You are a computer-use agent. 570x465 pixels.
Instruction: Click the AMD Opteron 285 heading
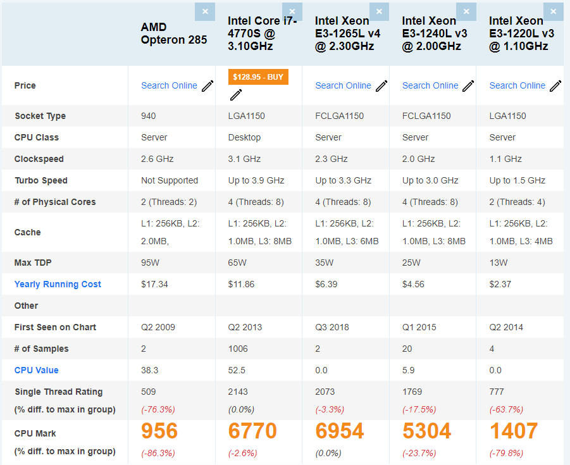(173, 34)
